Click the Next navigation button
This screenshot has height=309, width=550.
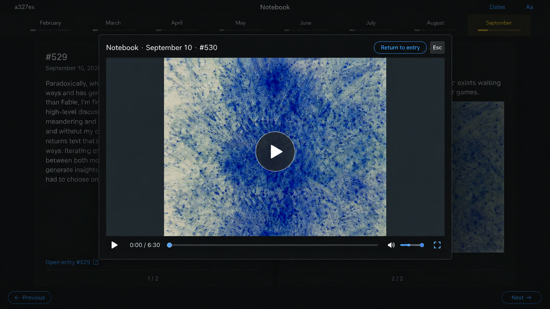point(521,298)
